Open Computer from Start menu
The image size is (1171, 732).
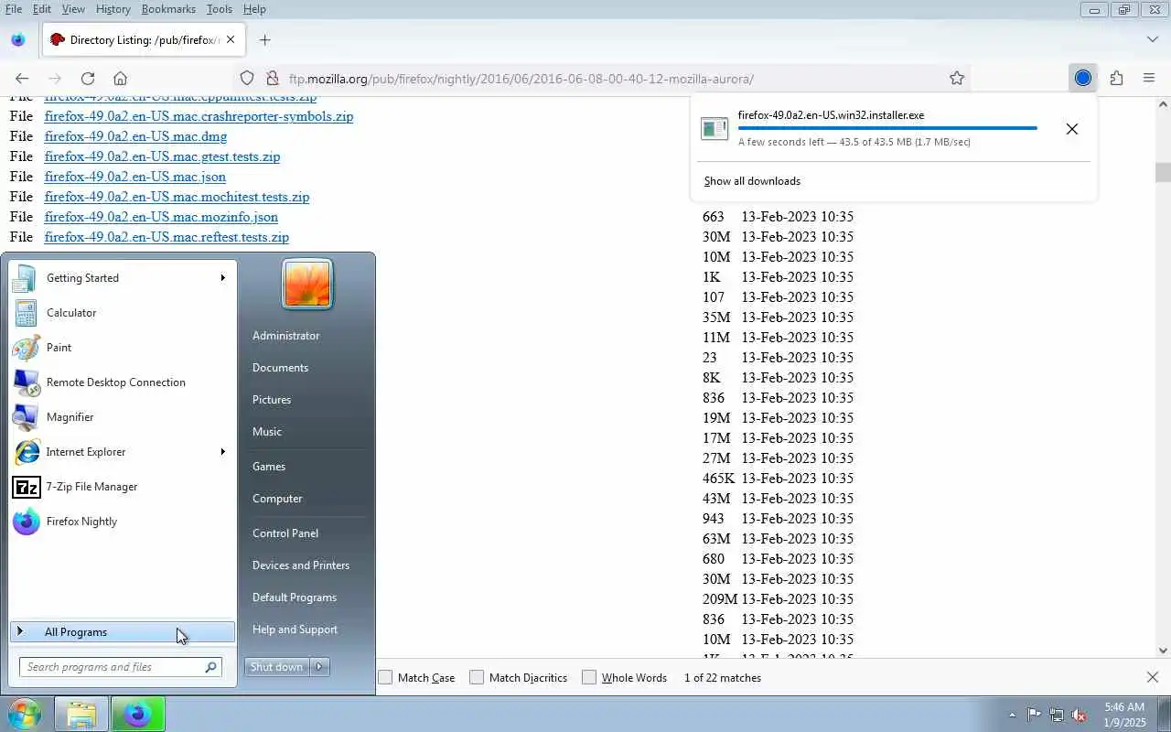[x=277, y=499]
